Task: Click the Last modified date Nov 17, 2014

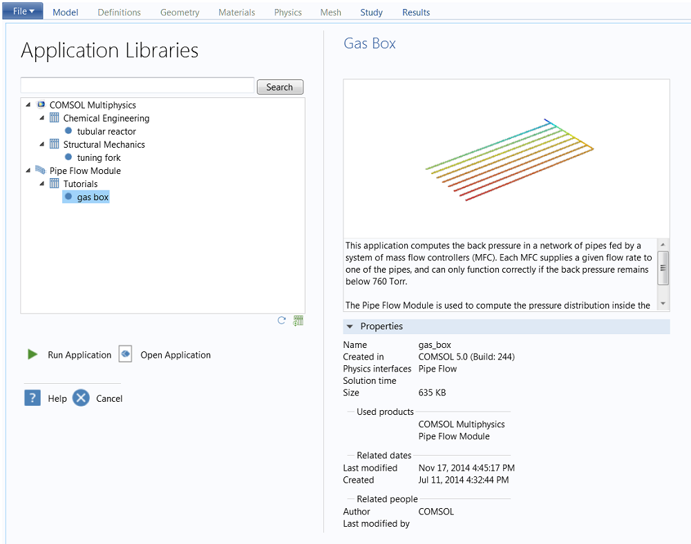Action: (466, 468)
